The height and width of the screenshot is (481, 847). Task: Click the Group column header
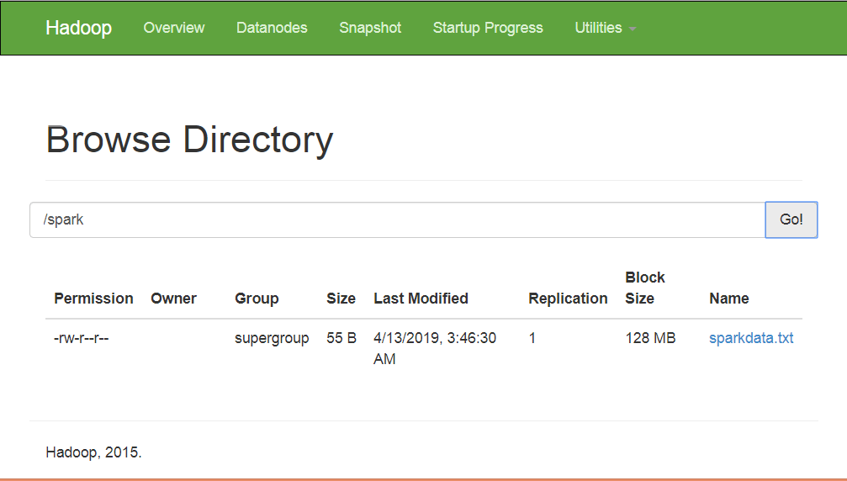(257, 299)
